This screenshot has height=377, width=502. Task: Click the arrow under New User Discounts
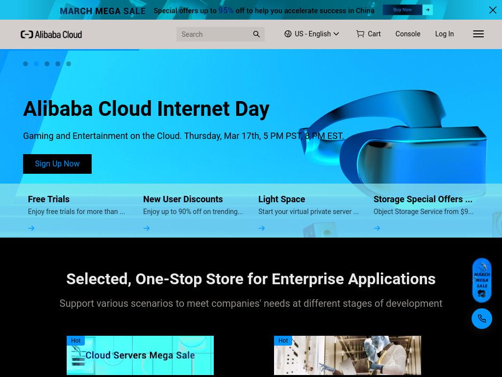[147, 228]
